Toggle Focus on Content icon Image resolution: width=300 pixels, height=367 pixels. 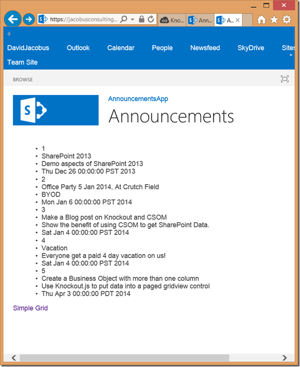tap(285, 79)
